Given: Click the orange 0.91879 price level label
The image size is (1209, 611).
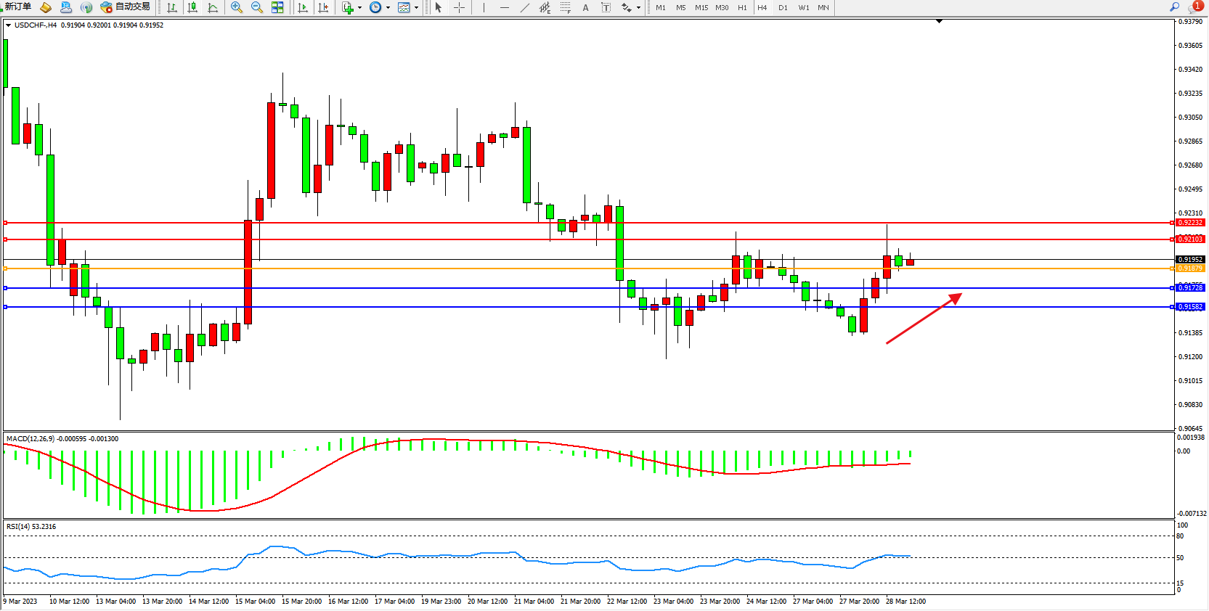Looking at the screenshot, I should 1190,268.
